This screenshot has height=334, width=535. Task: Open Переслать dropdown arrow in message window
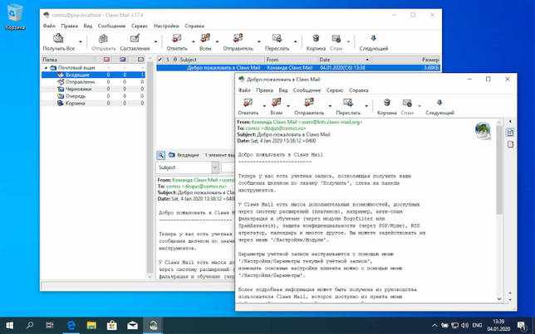[x=366, y=106]
